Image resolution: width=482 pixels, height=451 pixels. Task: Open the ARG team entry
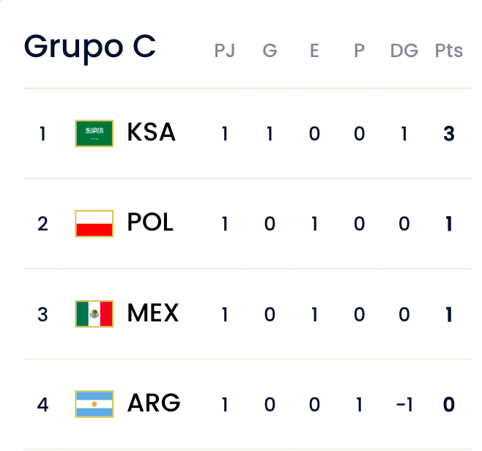coord(153,403)
